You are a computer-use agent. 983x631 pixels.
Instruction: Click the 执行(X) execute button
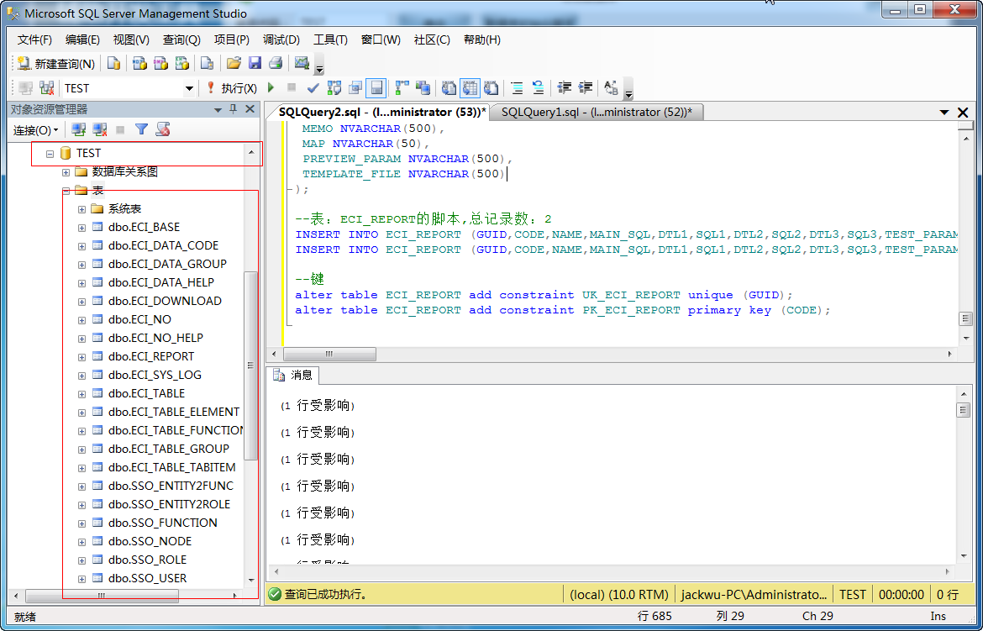tap(232, 88)
